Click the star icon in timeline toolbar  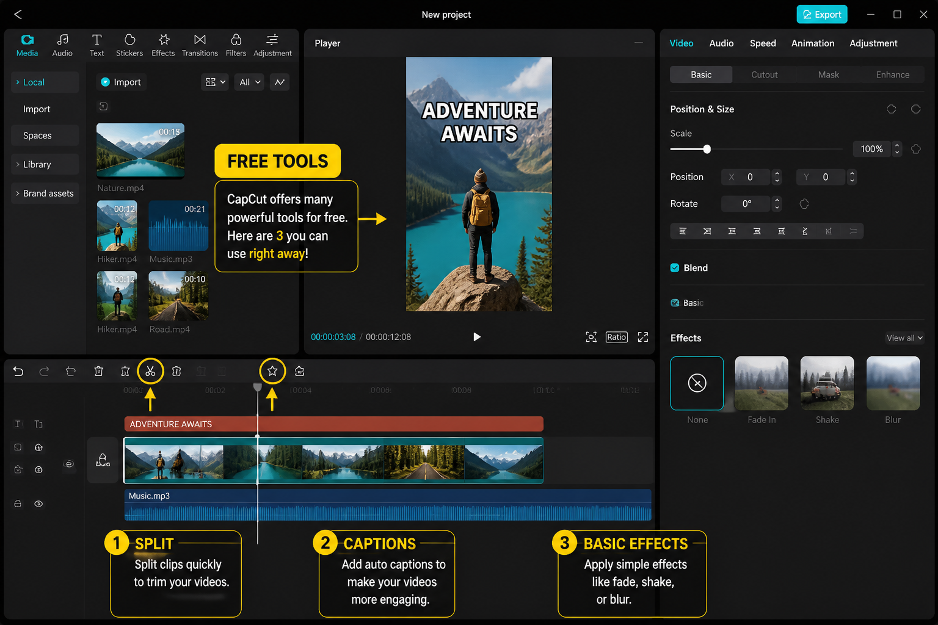(272, 371)
